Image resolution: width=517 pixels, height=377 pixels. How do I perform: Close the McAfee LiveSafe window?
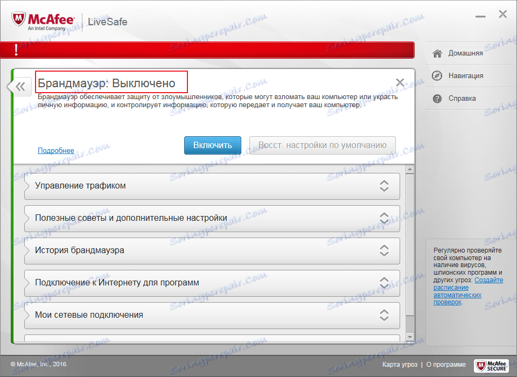(503, 14)
